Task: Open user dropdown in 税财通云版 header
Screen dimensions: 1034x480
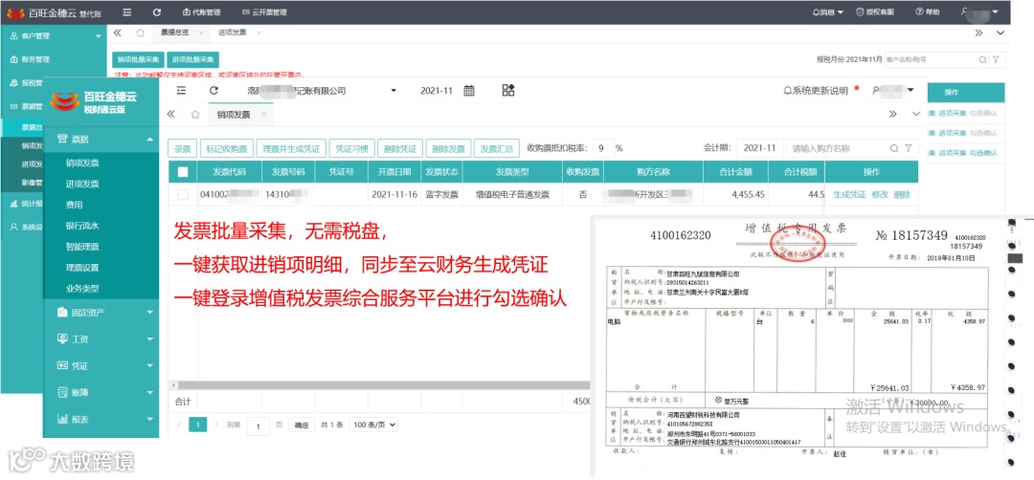Action: click(893, 90)
